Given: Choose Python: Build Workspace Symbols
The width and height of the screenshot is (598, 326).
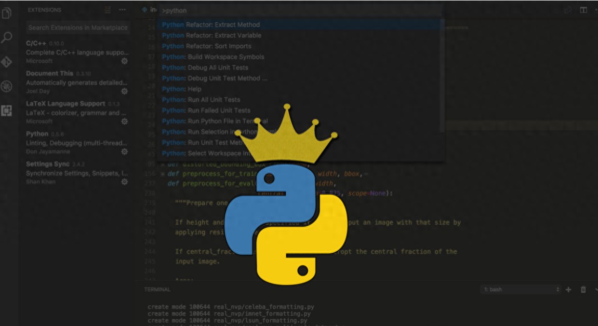Looking at the screenshot, I should click(x=299, y=57).
